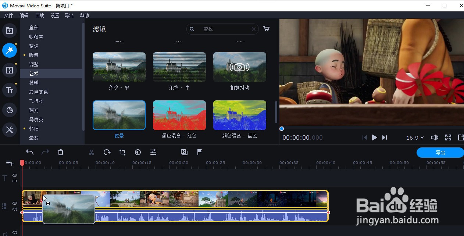
Task: Enter fullscreen preview mode
Action: point(448,137)
